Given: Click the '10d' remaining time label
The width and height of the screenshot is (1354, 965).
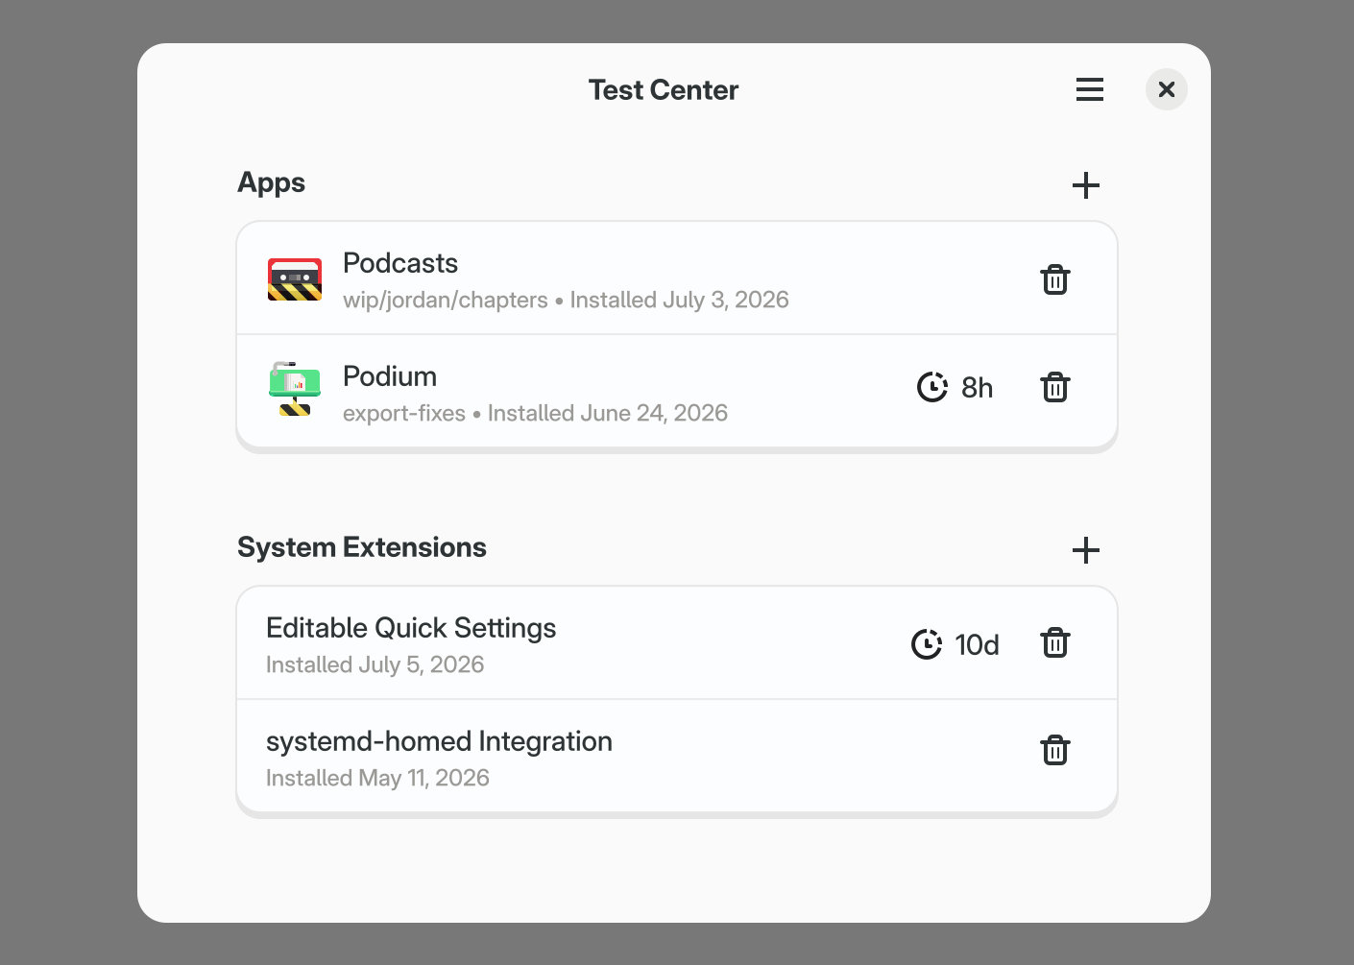Looking at the screenshot, I should click(x=977, y=644).
